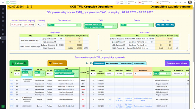Image resolution: width=195 pixels, height=109 pixels.
Task: Open the Тип ТМЦ column filter dropdown
Action: (49, 73)
